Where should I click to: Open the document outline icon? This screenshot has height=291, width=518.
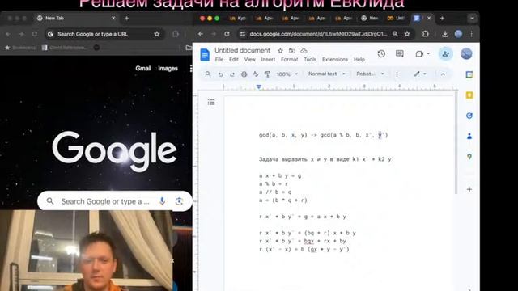point(211,102)
